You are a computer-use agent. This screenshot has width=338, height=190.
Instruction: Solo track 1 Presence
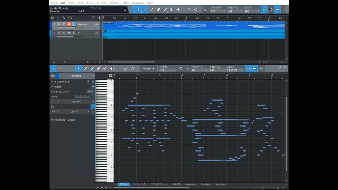pyautogui.click(x=64, y=24)
